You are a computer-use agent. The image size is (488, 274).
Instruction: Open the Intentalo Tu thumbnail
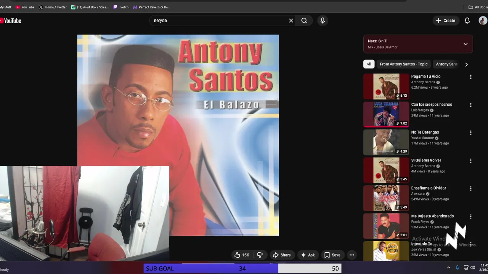pos(386,251)
